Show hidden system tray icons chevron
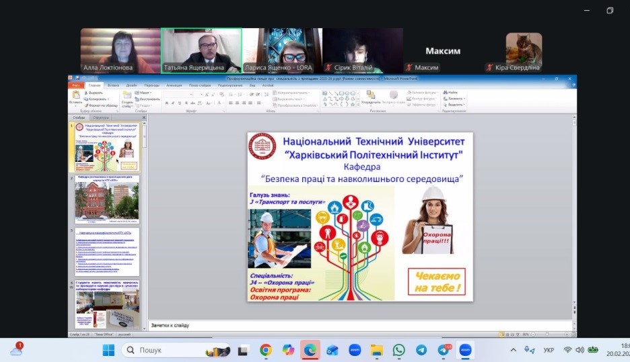This screenshot has width=630, height=362. (x=514, y=350)
